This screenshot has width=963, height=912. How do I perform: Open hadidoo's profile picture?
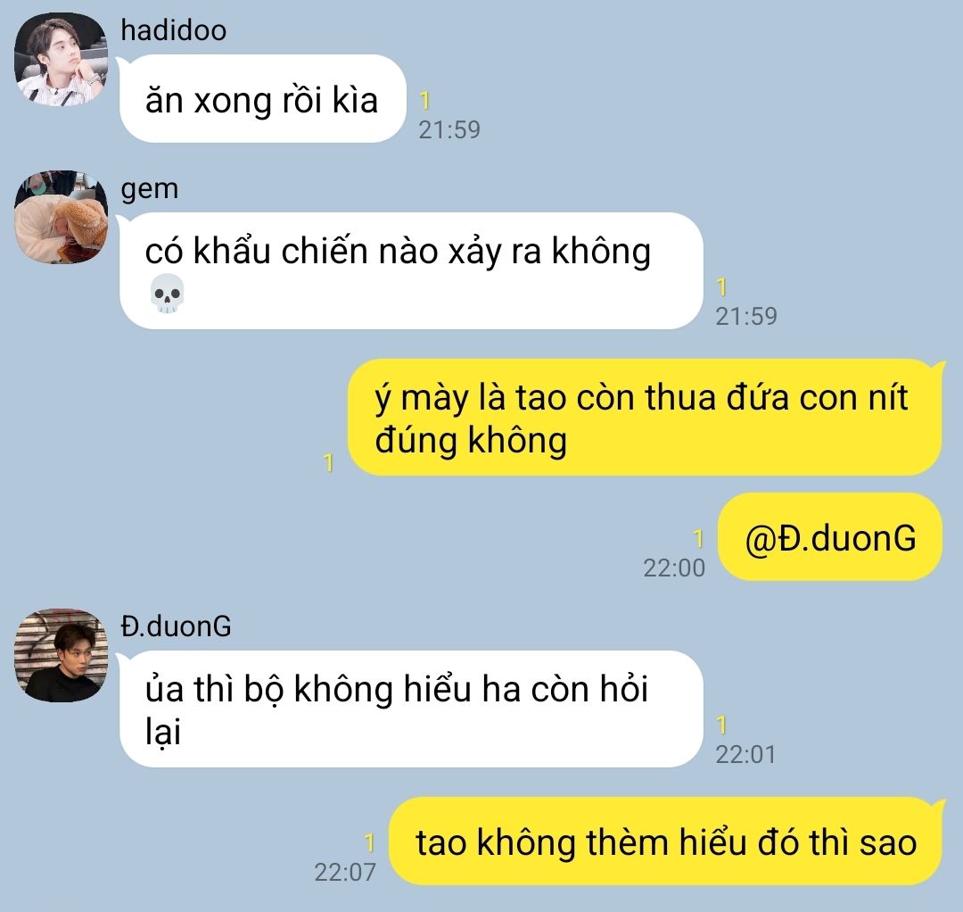tap(61, 59)
